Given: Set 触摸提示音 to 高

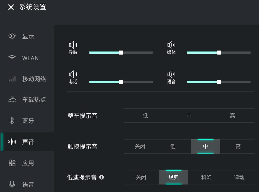Looking at the screenshot, I should pyautogui.click(x=238, y=147).
